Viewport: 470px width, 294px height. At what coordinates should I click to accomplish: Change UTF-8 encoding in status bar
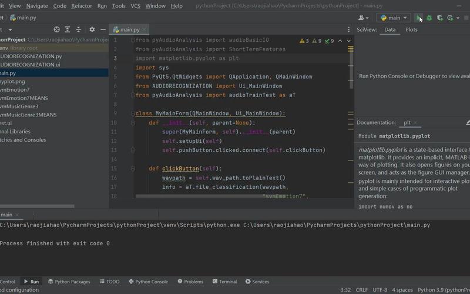pyautogui.click(x=380, y=290)
